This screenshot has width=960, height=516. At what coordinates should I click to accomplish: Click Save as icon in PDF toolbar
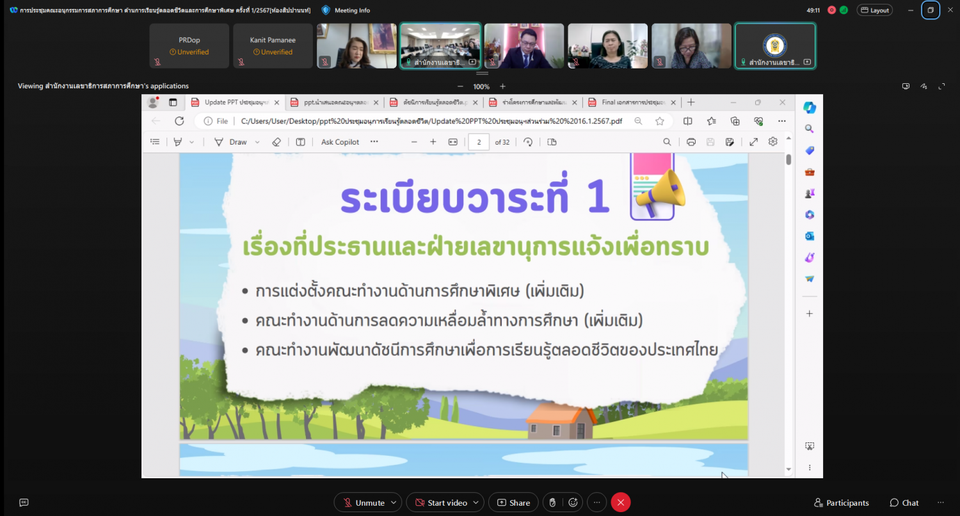tap(730, 142)
